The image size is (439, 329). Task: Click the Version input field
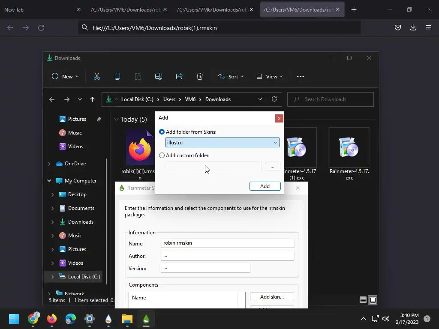(205, 268)
